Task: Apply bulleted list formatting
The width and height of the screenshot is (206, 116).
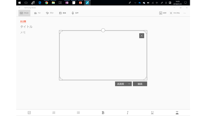Action: pyautogui.click(x=79, y=113)
